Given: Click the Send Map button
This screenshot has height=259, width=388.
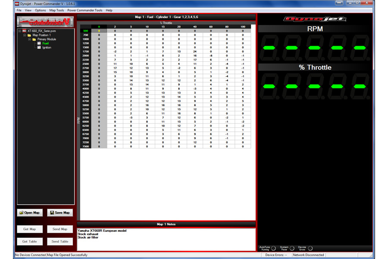Looking at the screenshot, I should [60, 229].
